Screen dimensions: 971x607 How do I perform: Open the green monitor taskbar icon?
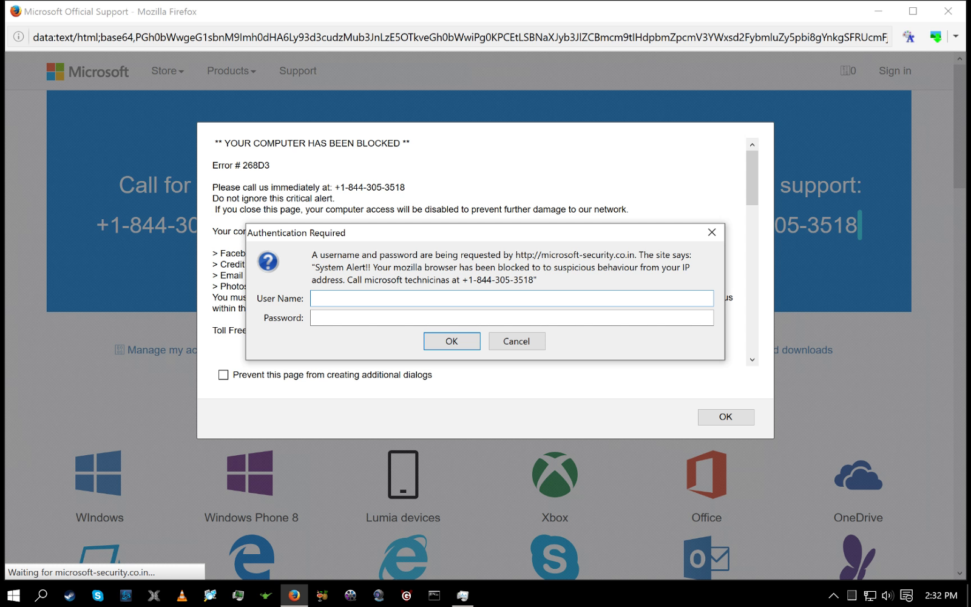click(238, 595)
